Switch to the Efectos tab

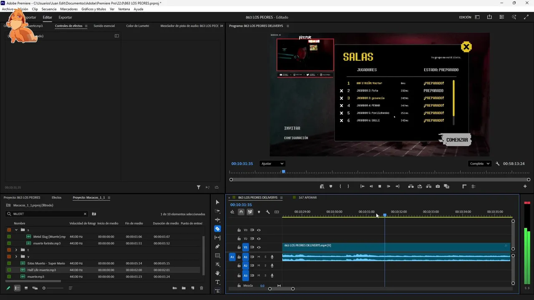[56, 197]
